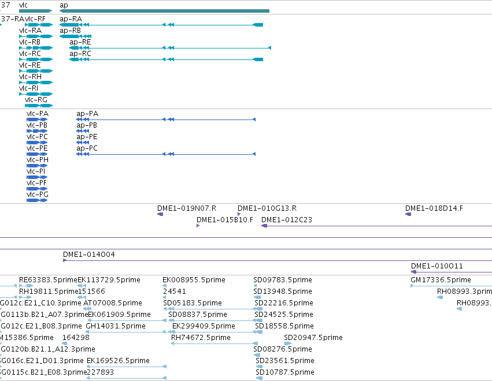This screenshot has height=381, width=492.
Task: Click EST SD13948.5prime
Action: pos(283,292)
